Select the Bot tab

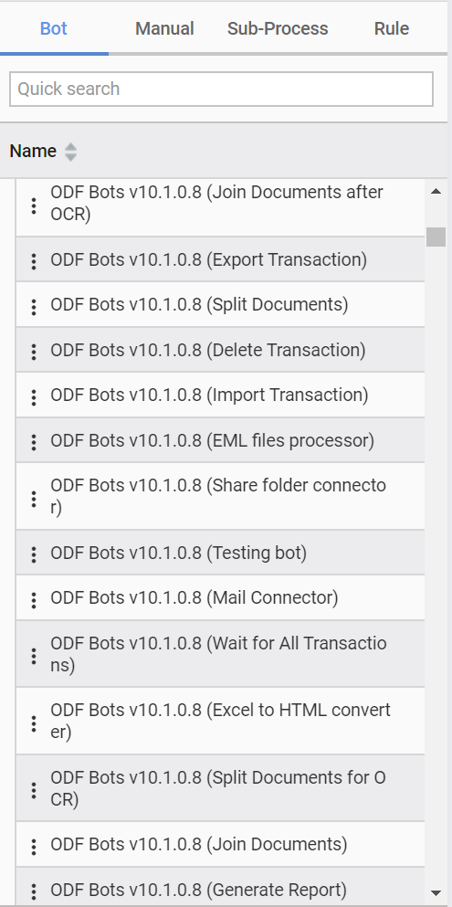54,28
